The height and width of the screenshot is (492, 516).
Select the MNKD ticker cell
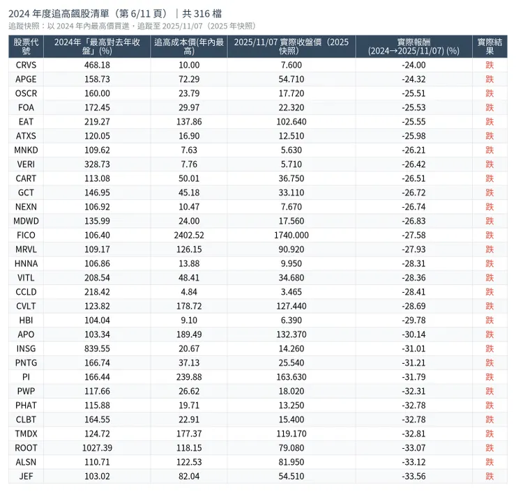(x=26, y=150)
